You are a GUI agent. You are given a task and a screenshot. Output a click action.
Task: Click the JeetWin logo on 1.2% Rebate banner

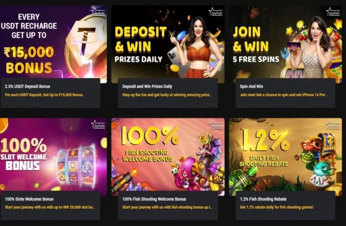click(333, 124)
